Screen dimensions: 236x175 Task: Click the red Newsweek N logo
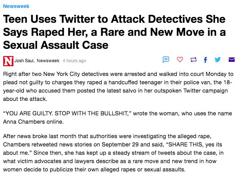[x=8, y=61]
